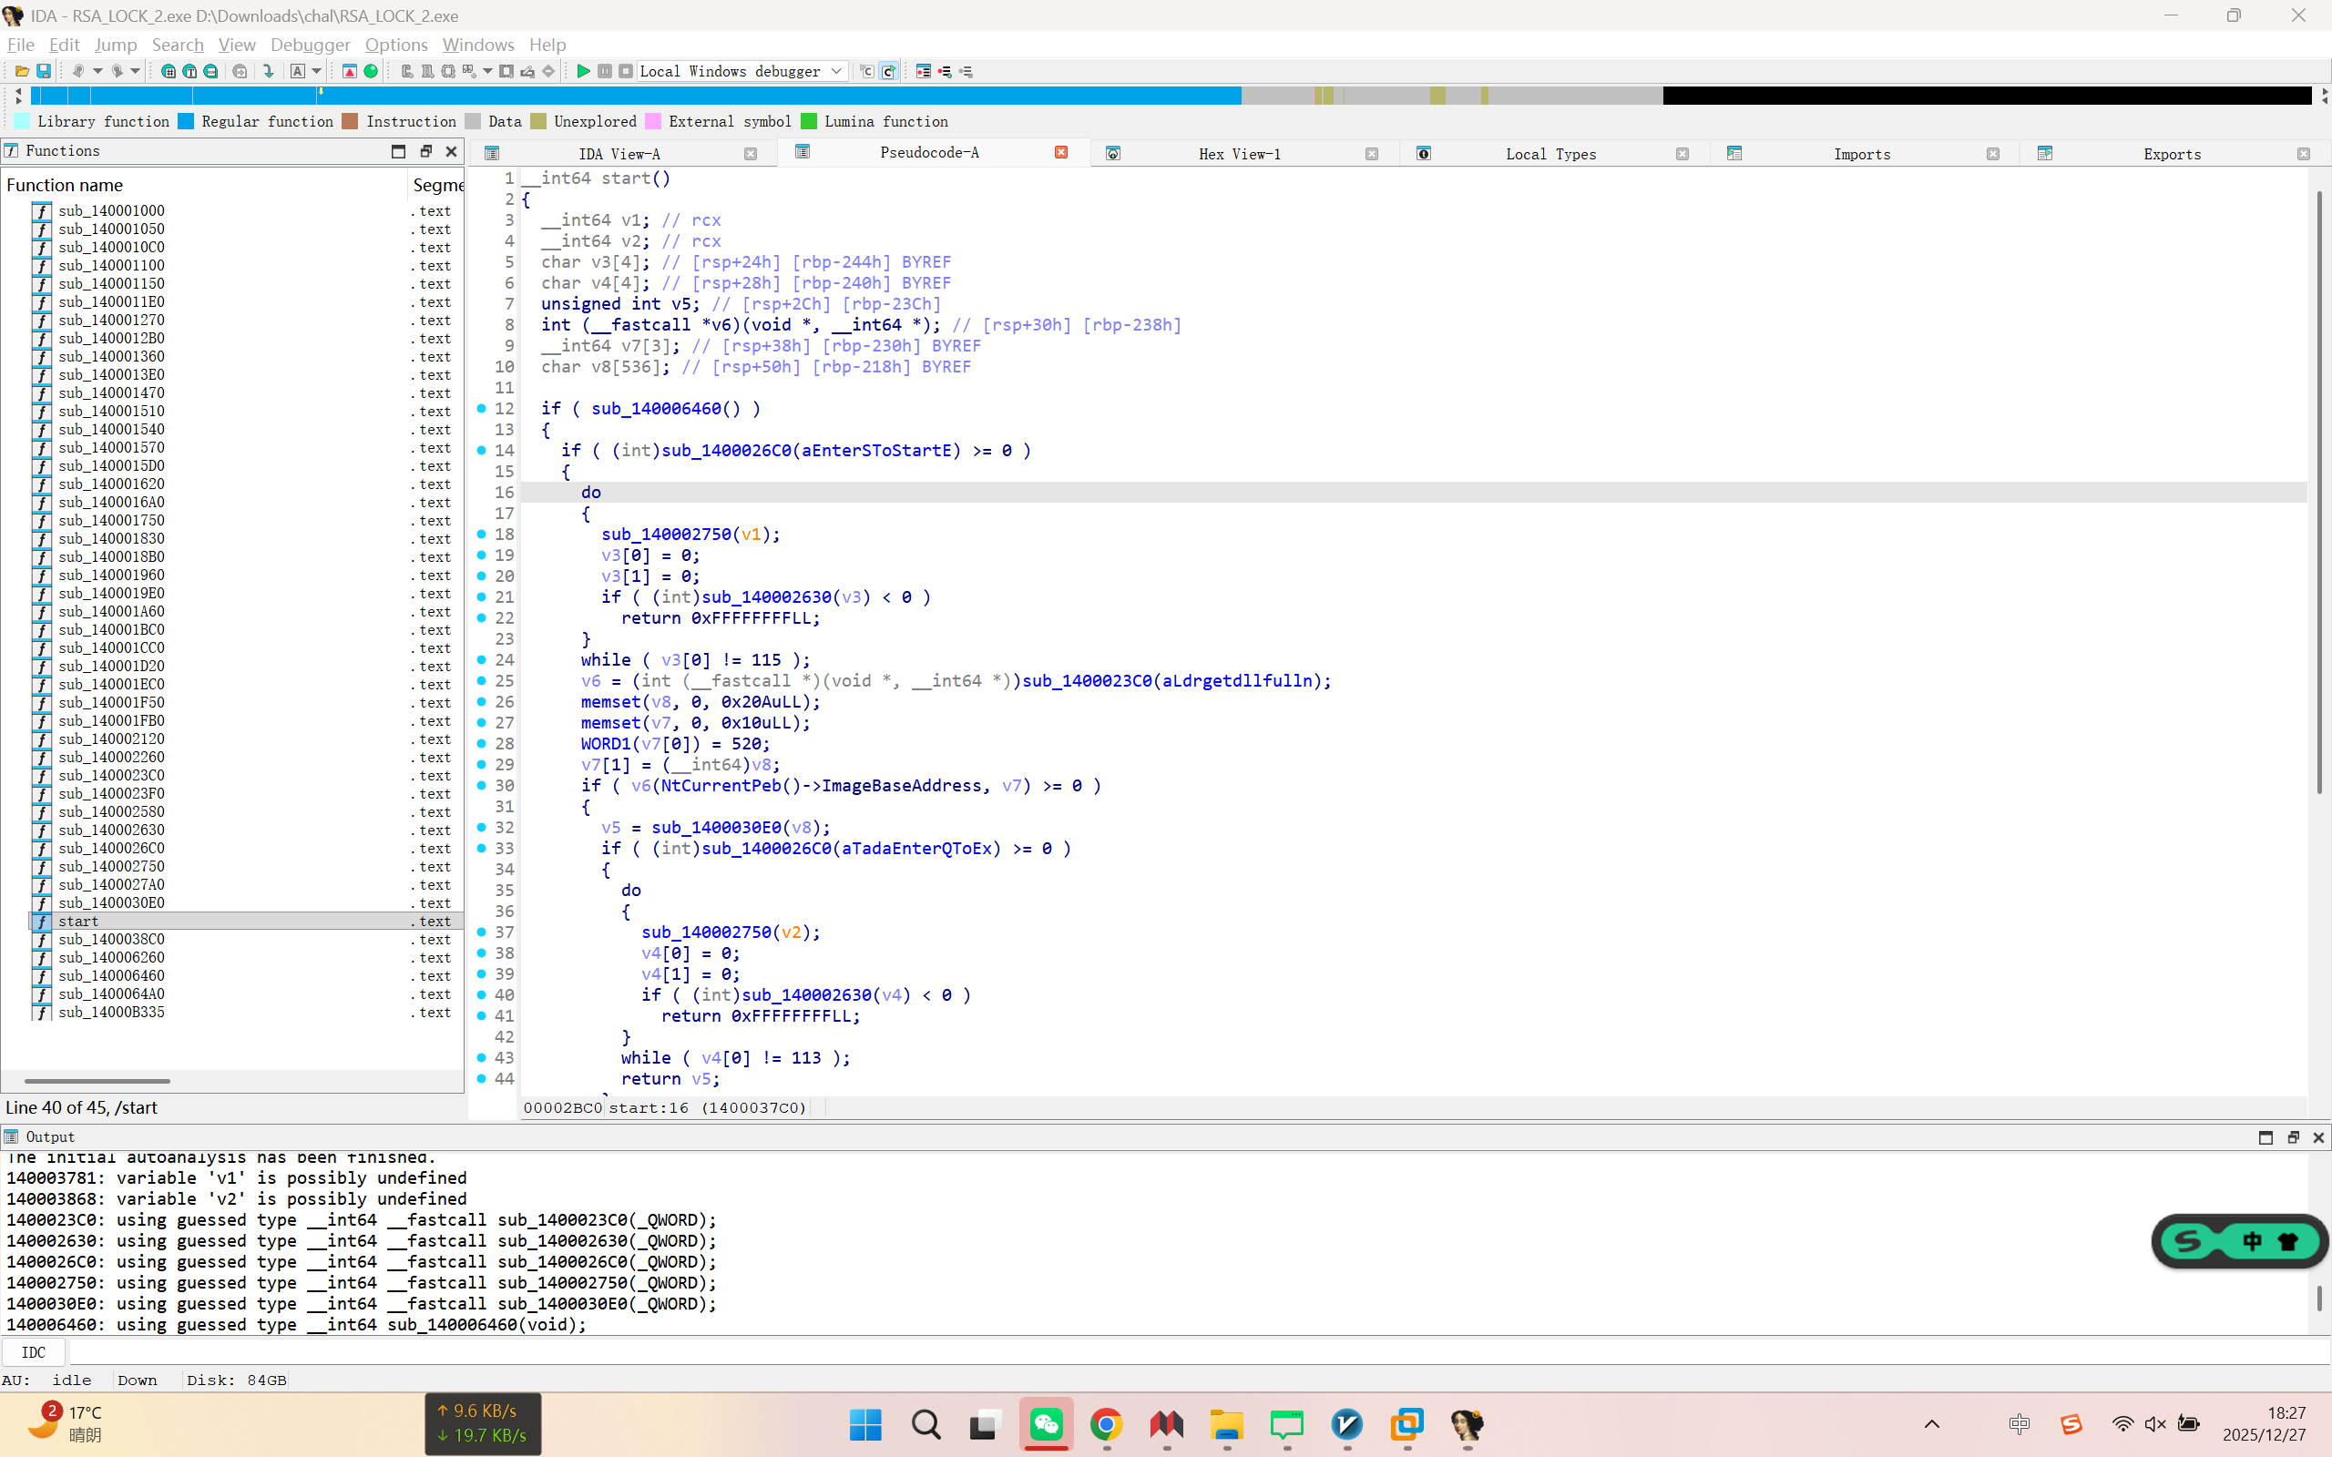Toggle breakpoint dot at line 25
Screen dimensions: 2332x1457
482,681
